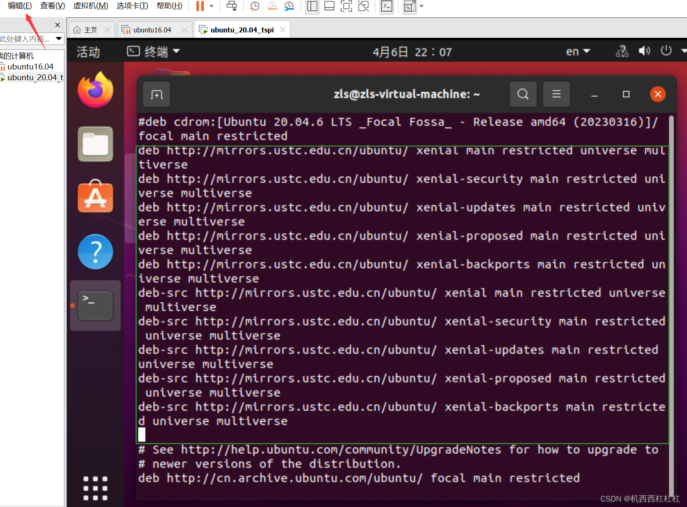Take a snapshot of the VM
The image size is (687, 507).
point(254,6)
